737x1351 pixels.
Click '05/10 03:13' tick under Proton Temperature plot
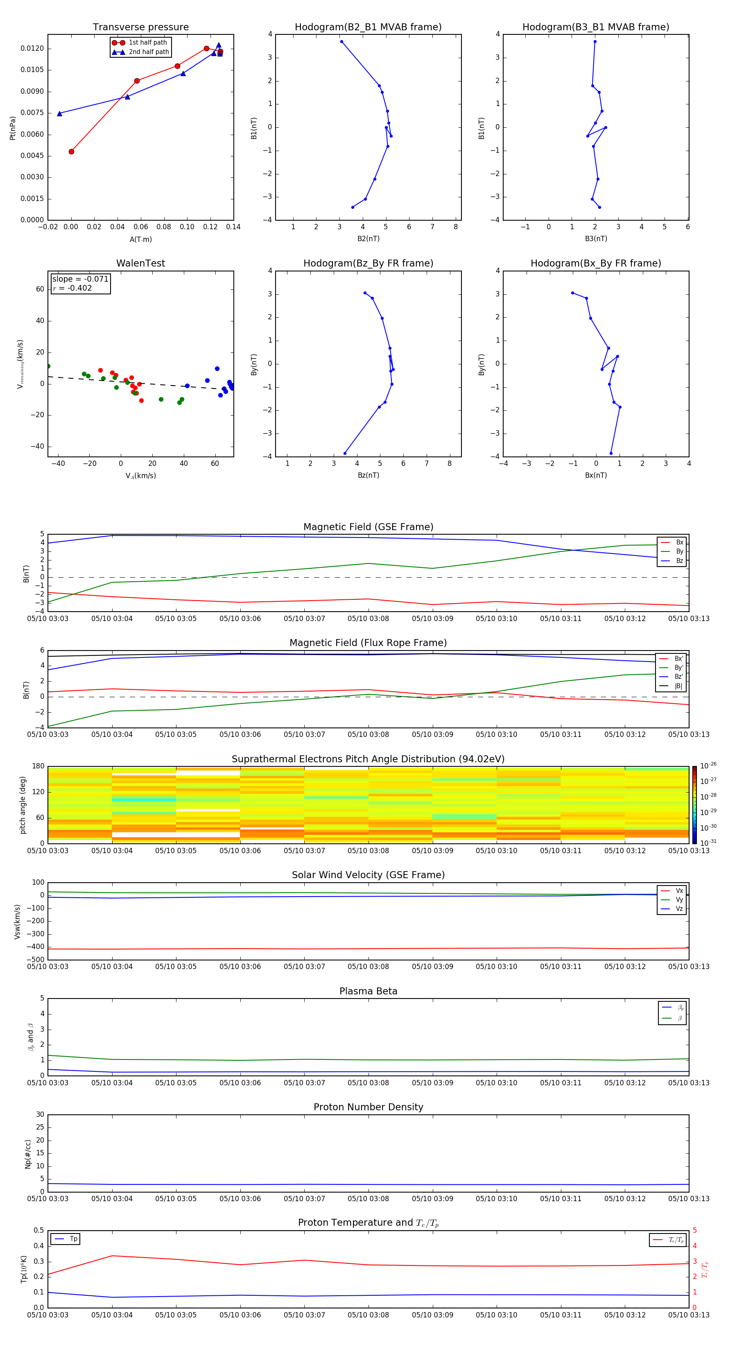click(x=689, y=1315)
